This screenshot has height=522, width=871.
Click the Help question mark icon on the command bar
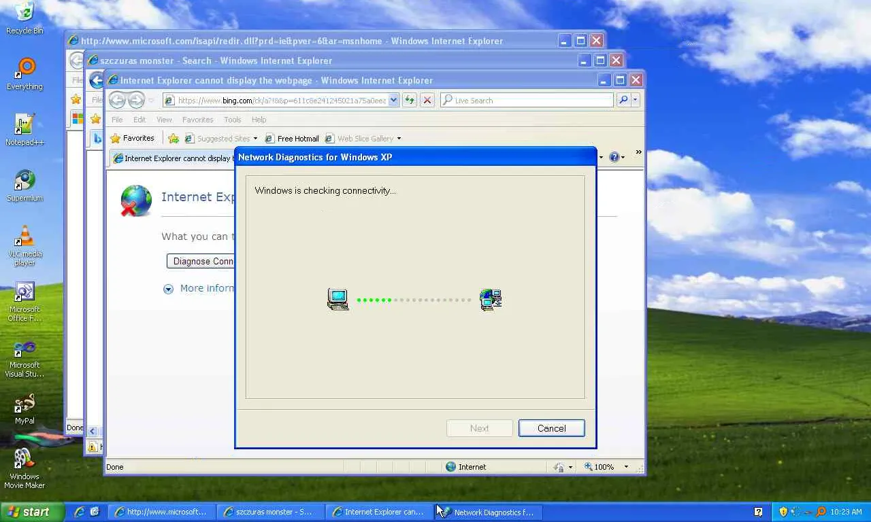(614, 157)
